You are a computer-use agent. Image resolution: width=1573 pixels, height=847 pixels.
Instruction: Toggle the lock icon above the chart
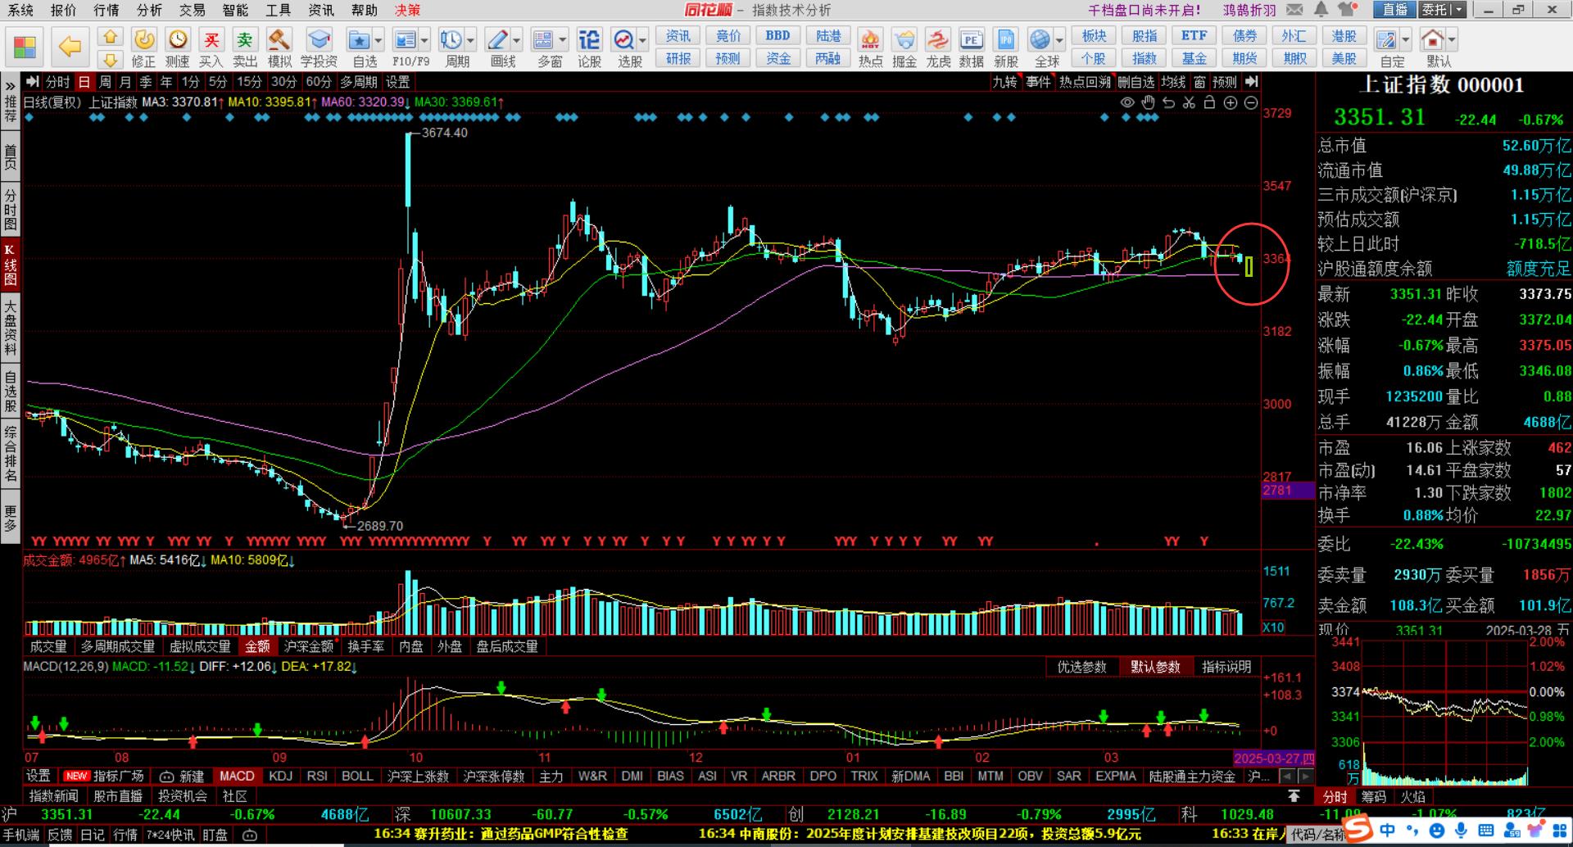[x=1209, y=102]
